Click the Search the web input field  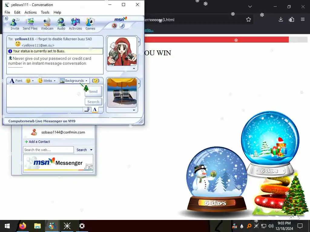(48, 150)
